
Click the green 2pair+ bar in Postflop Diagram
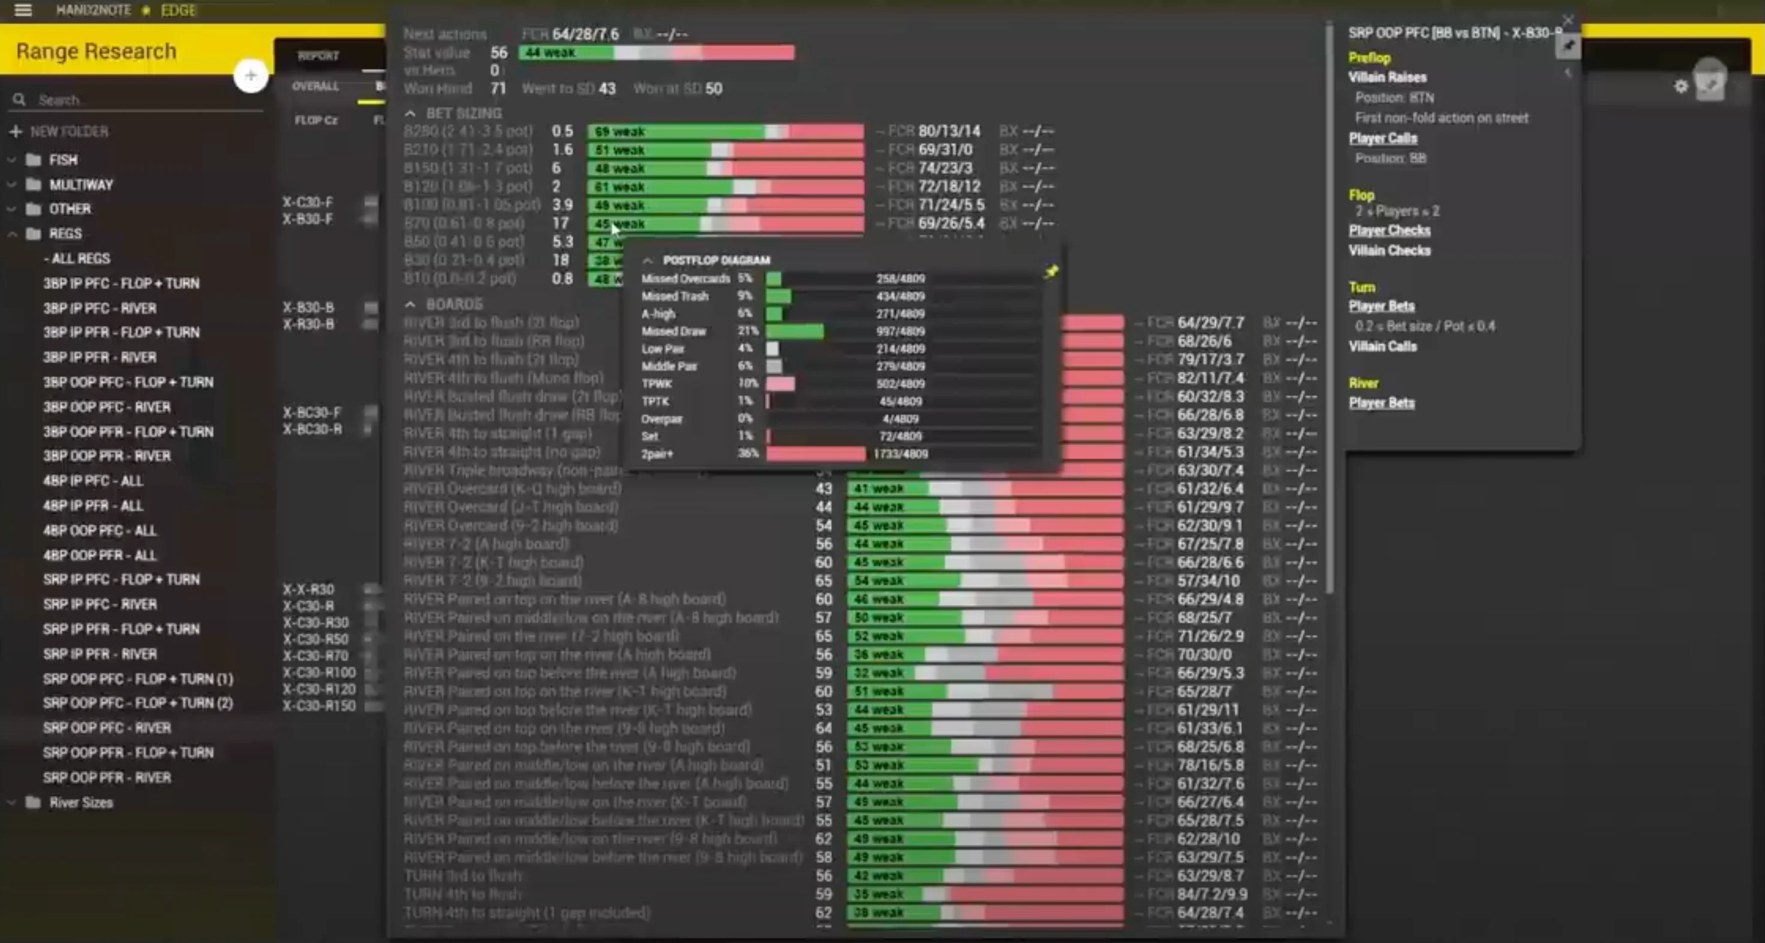click(x=815, y=454)
